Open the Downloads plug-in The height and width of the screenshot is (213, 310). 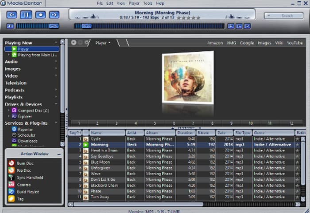tap(27, 141)
